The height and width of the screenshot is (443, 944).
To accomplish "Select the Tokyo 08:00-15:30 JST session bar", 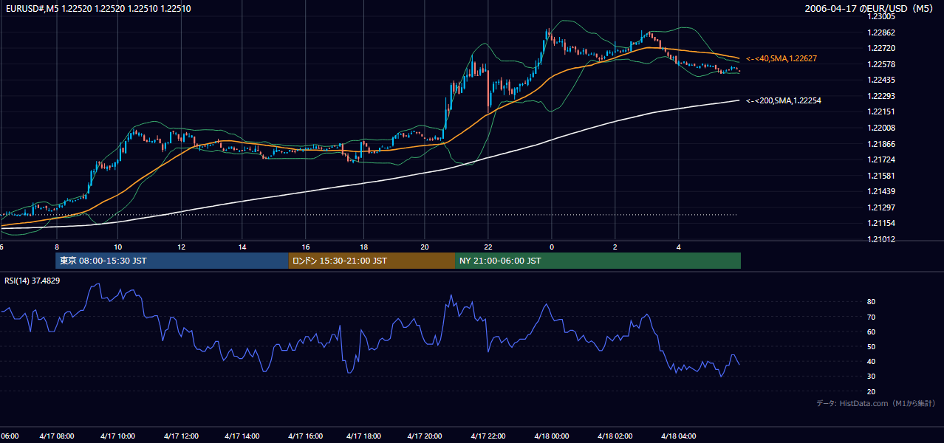I will click(172, 261).
